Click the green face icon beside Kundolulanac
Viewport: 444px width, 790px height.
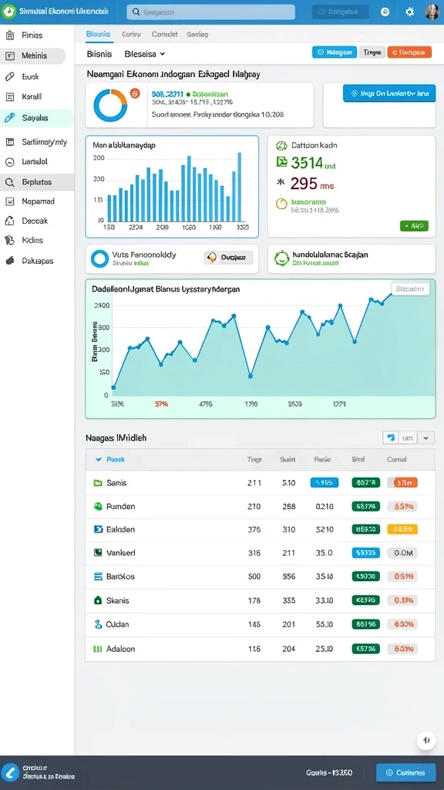[x=281, y=258]
